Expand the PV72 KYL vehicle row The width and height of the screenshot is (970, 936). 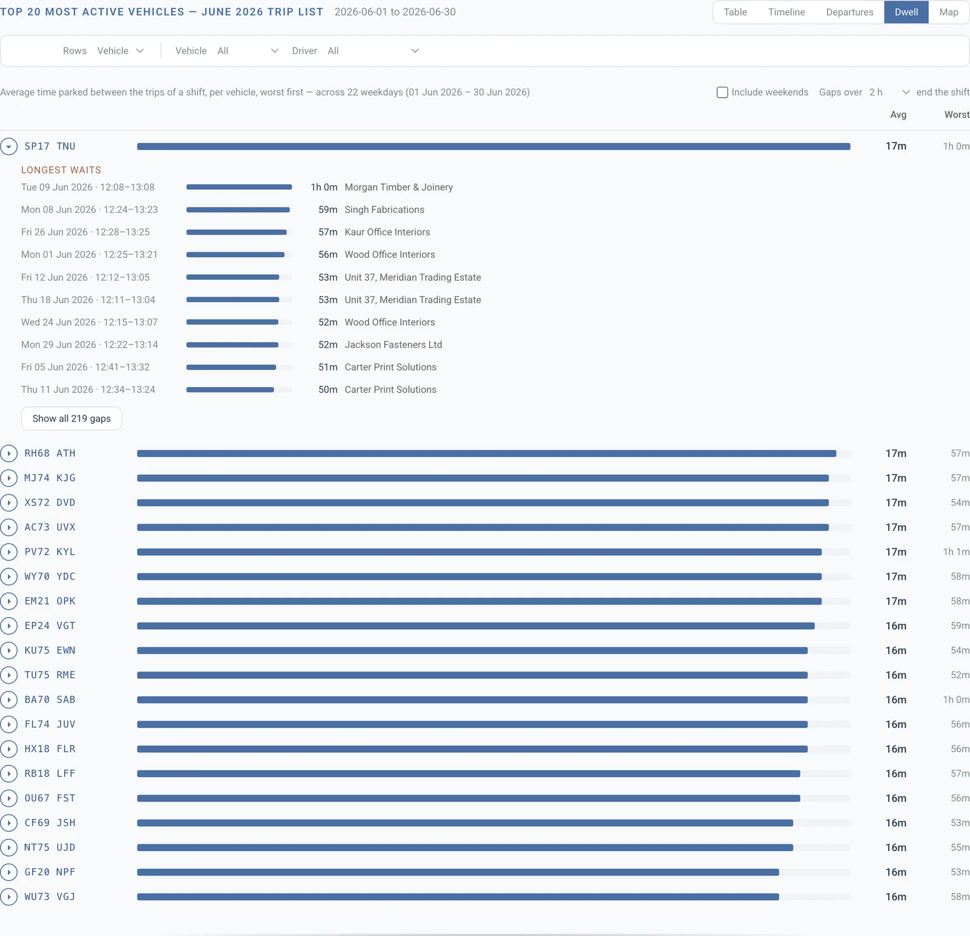(8, 552)
